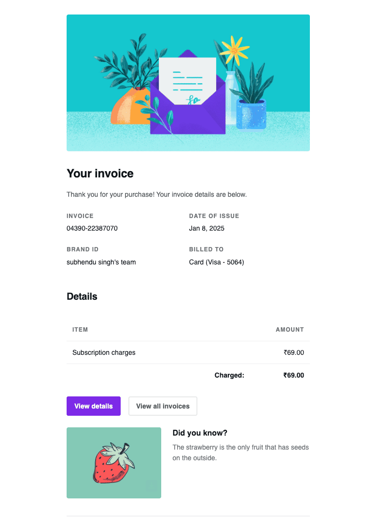Screen dimensions: 376x525
Task: Select brand ID subhendu singh's team
Action: click(x=101, y=262)
